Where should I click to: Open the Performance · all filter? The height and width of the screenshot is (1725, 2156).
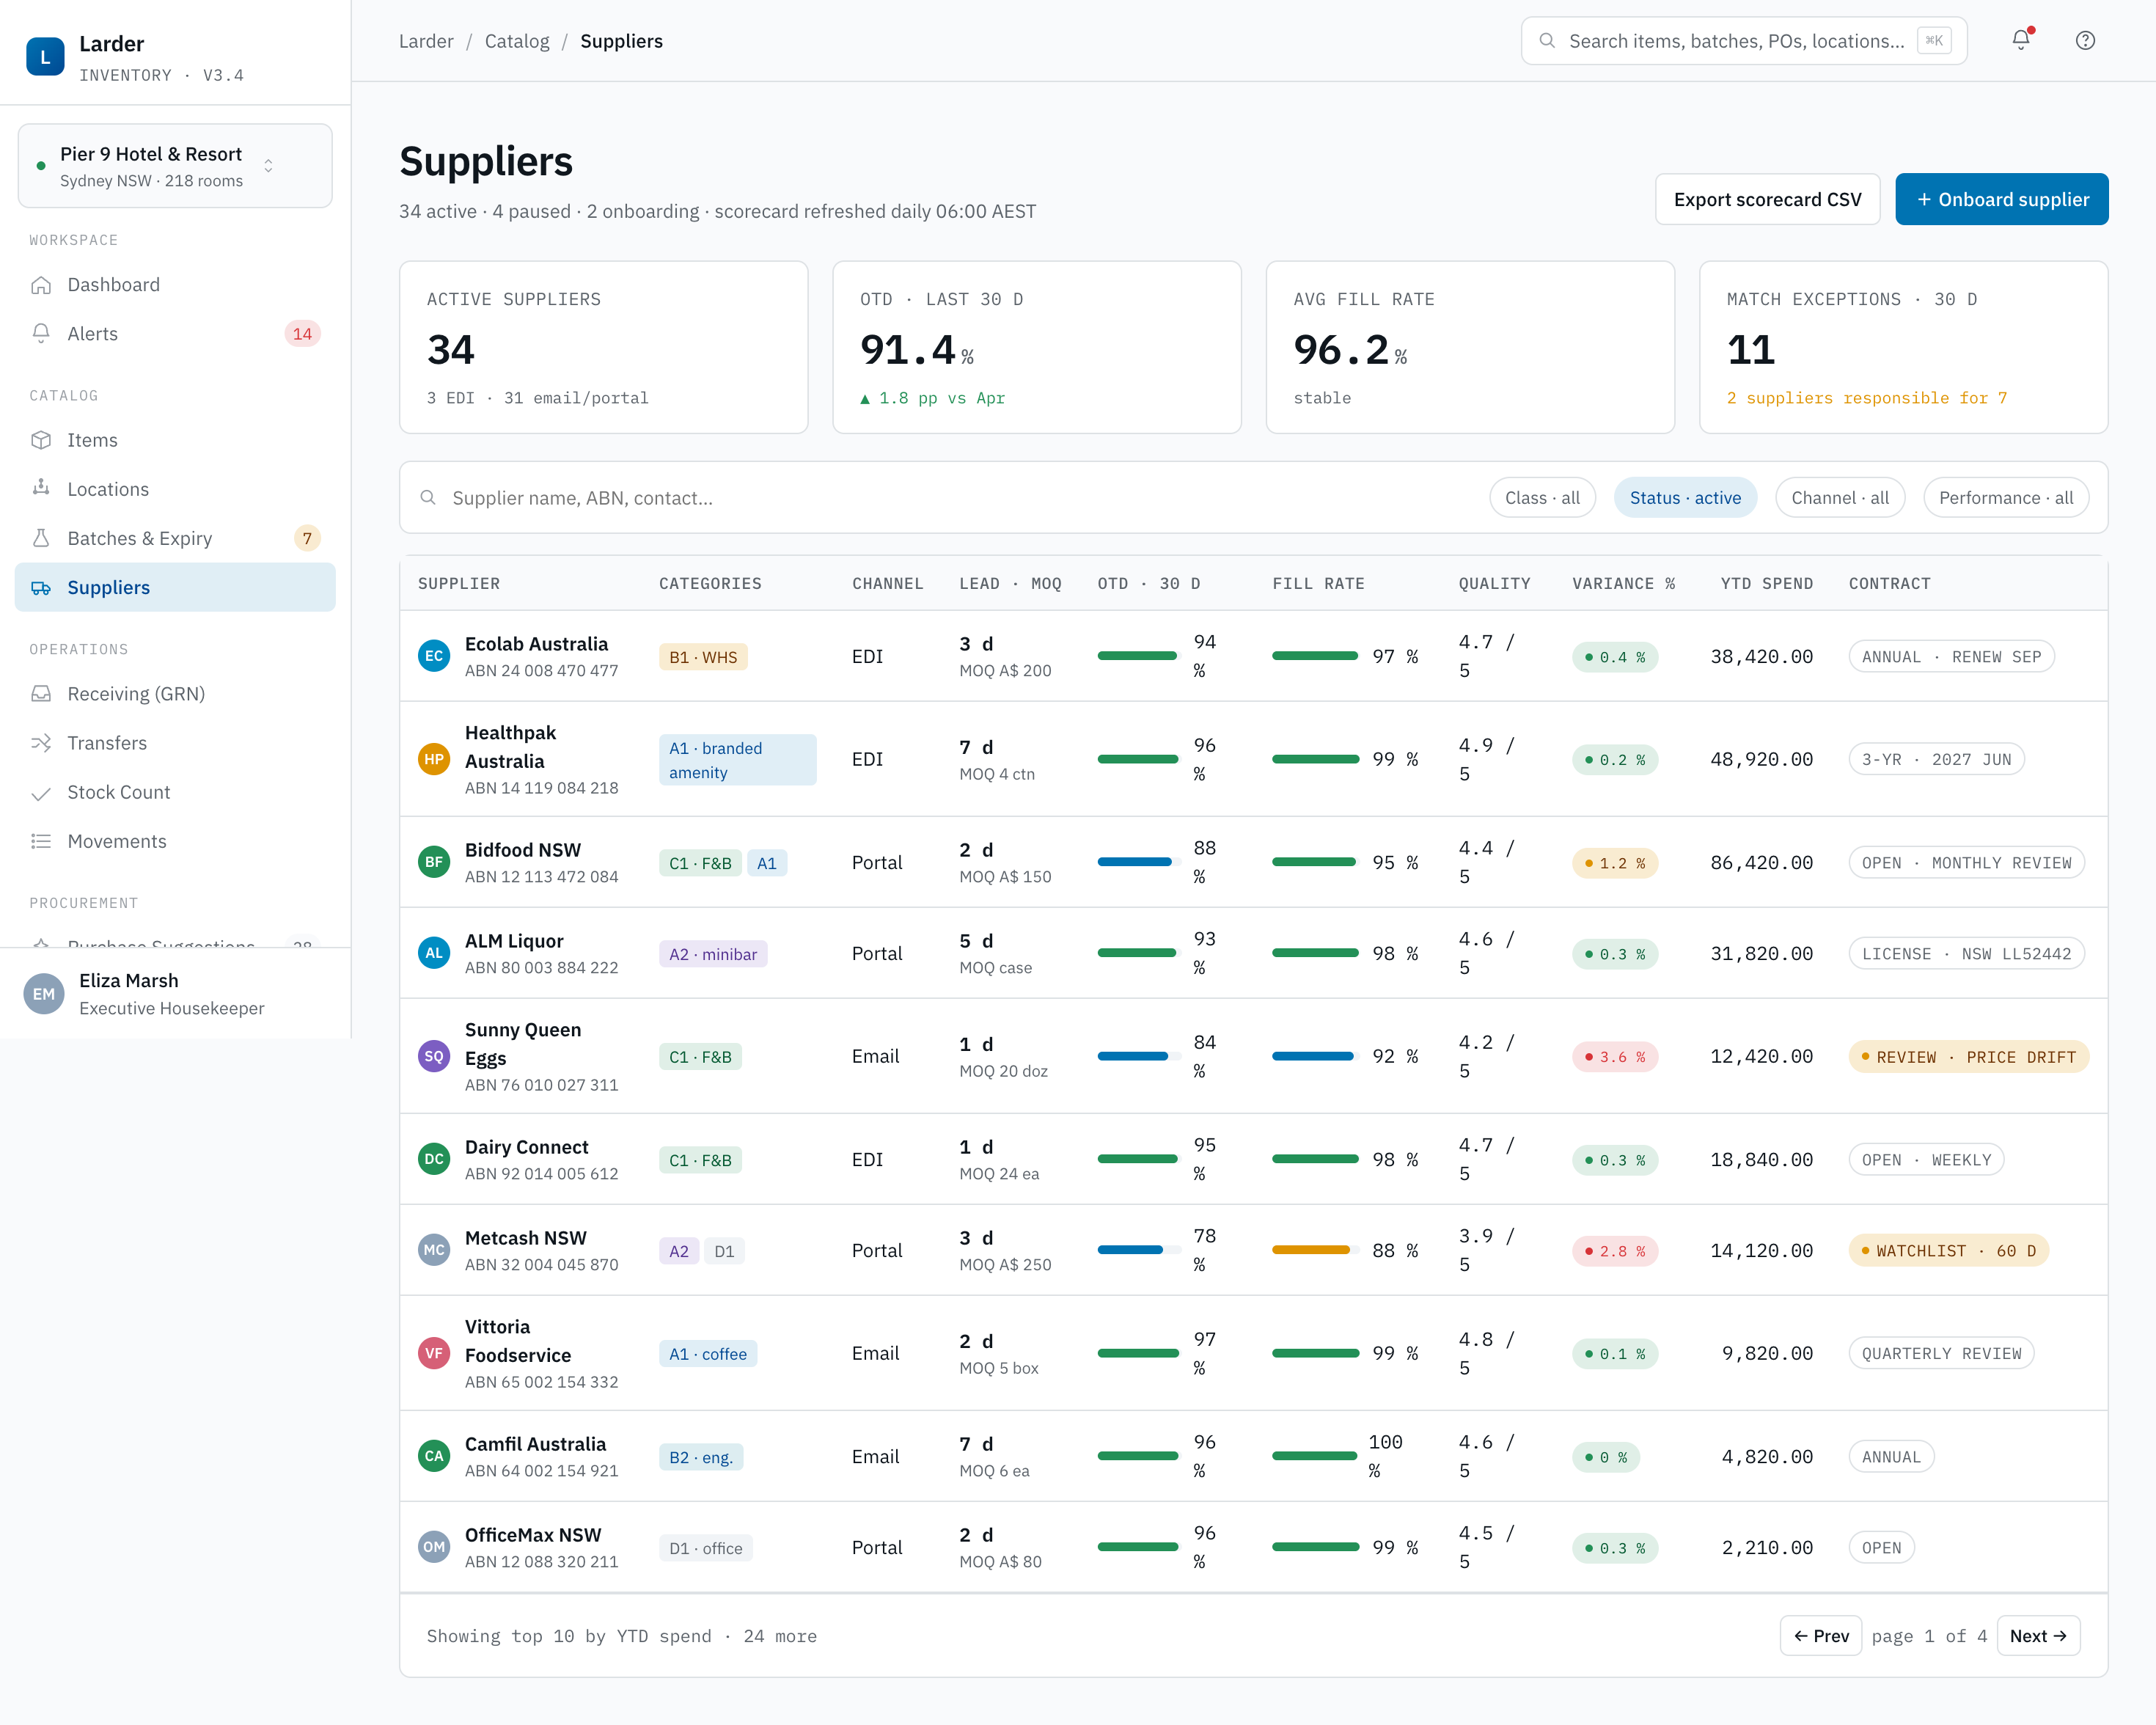click(2005, 498)
